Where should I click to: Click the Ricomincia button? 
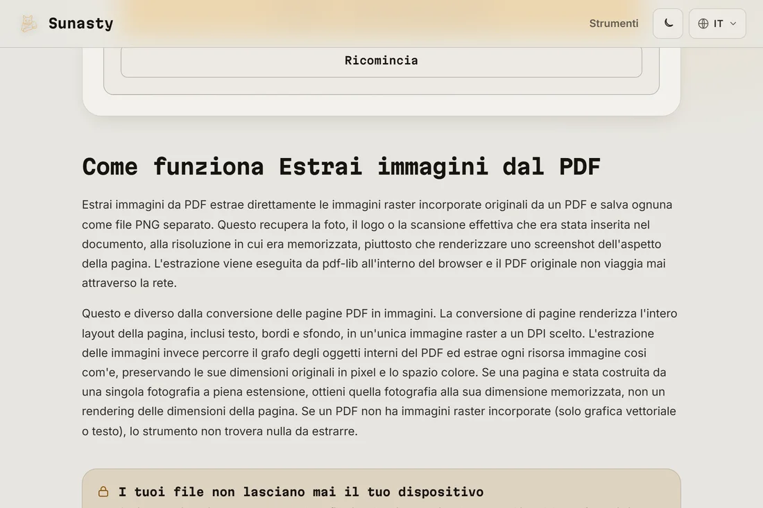click(381, 61)
